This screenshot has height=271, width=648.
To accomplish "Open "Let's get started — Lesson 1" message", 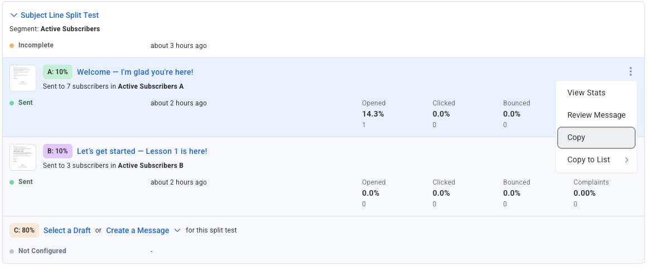I will 142,151.
